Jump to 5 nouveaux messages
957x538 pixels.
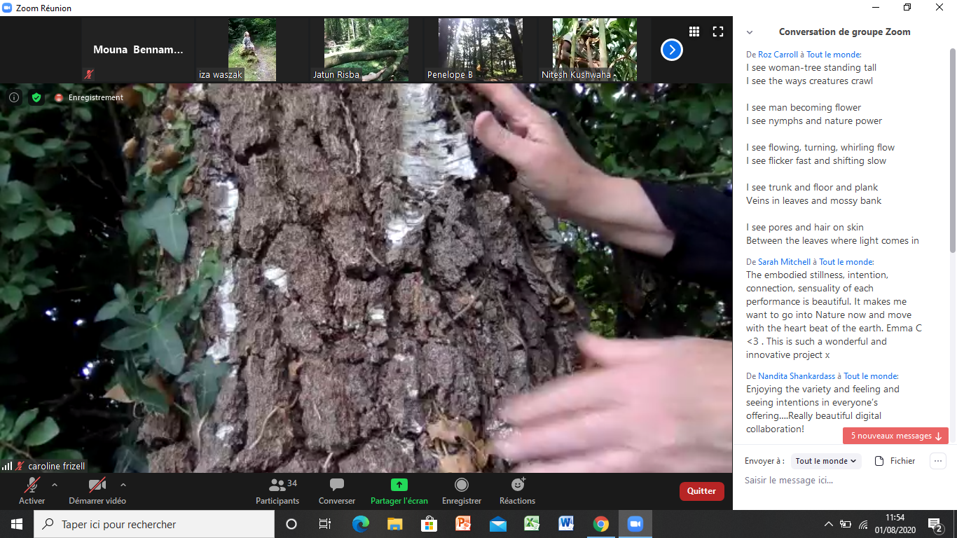tap(895, 436)
